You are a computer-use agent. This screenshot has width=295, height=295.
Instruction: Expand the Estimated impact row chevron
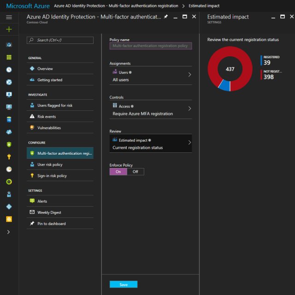[x=189, y=142]
